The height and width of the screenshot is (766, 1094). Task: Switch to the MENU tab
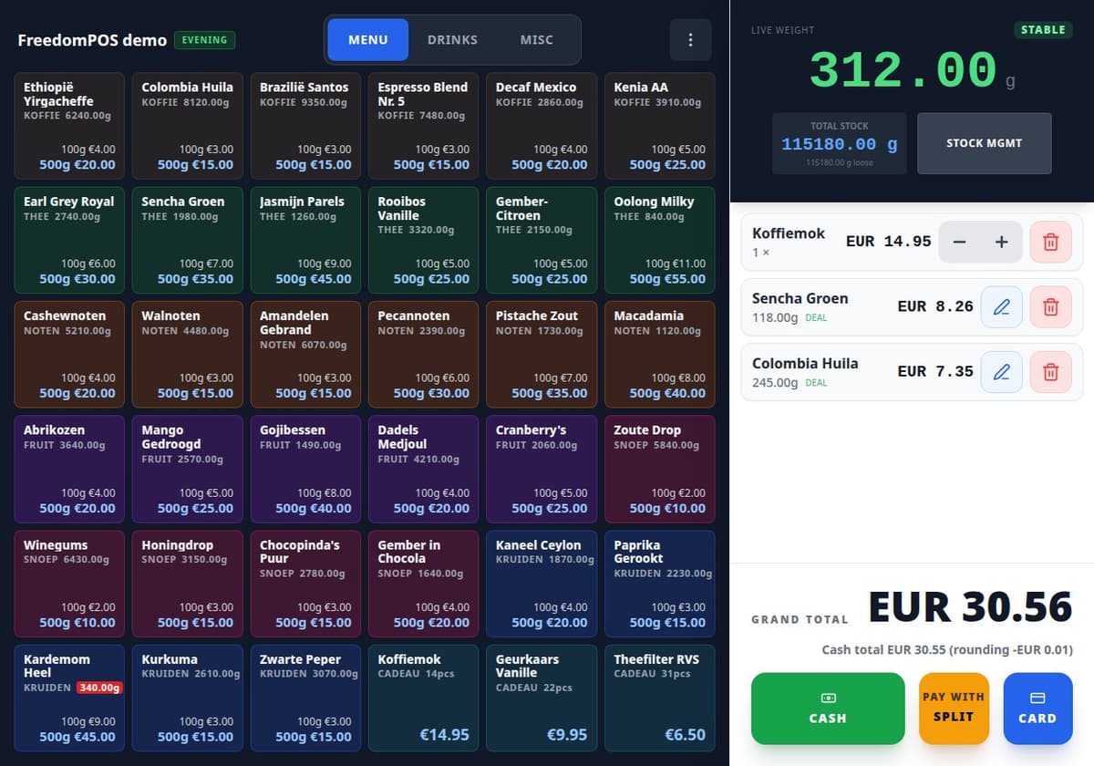368,40
